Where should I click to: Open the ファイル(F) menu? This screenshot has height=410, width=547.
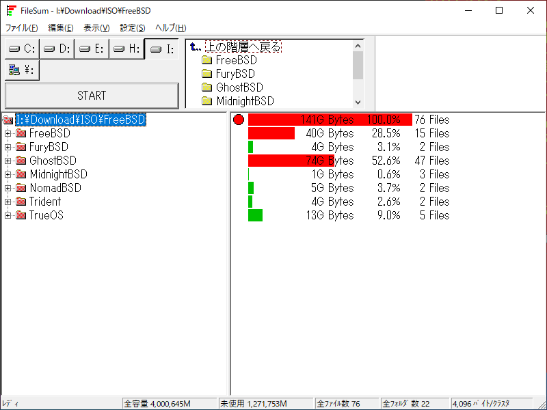point(22,28)
